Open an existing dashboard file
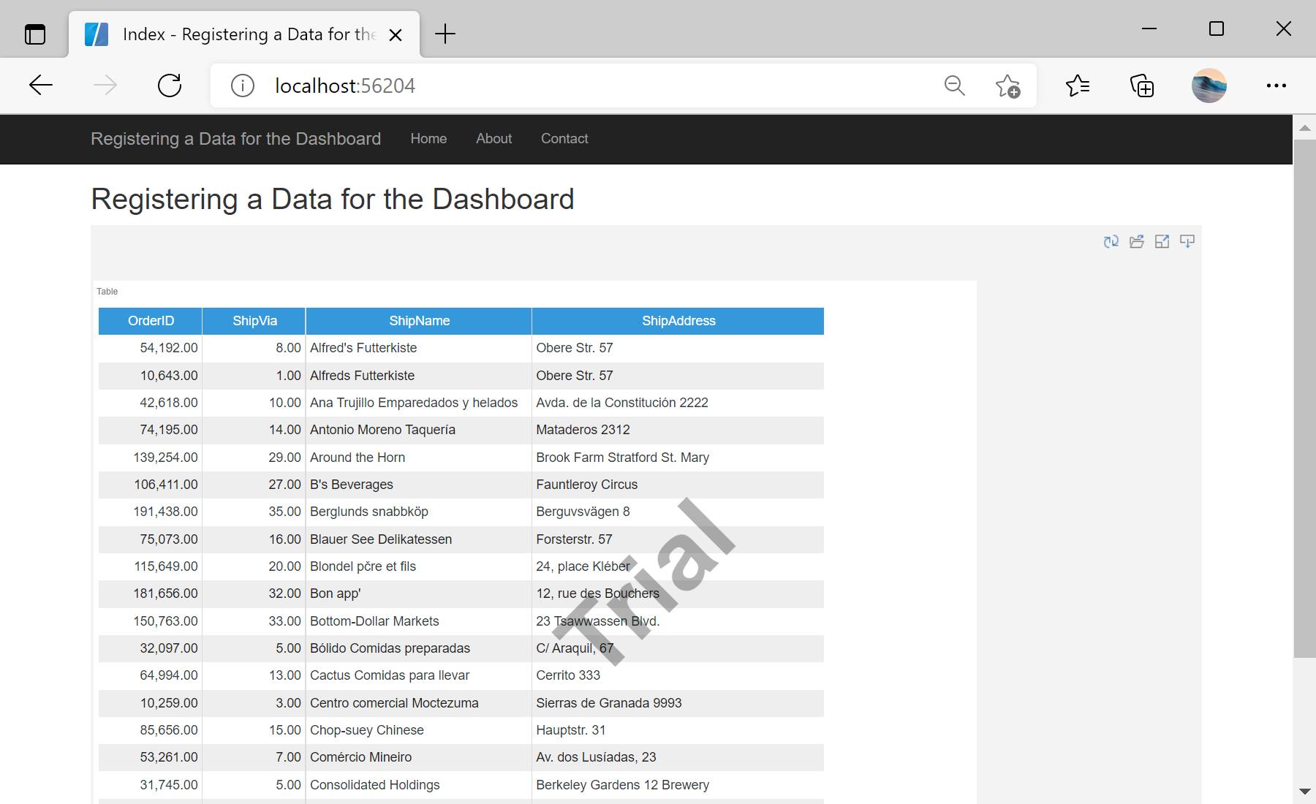The width and height of the screenshot is (1316, 804). point(1137,241)
